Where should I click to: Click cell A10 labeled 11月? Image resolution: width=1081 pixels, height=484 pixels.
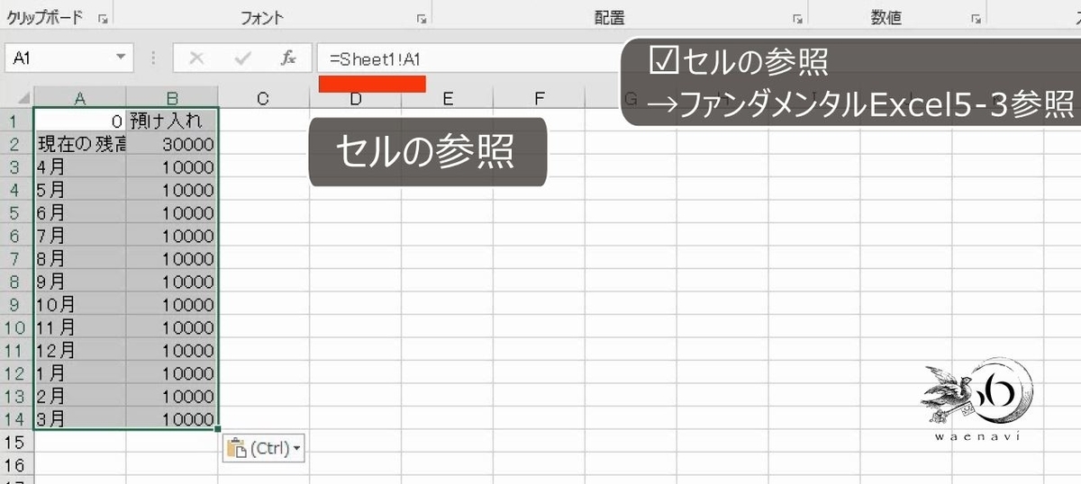[x=80, y=327]
